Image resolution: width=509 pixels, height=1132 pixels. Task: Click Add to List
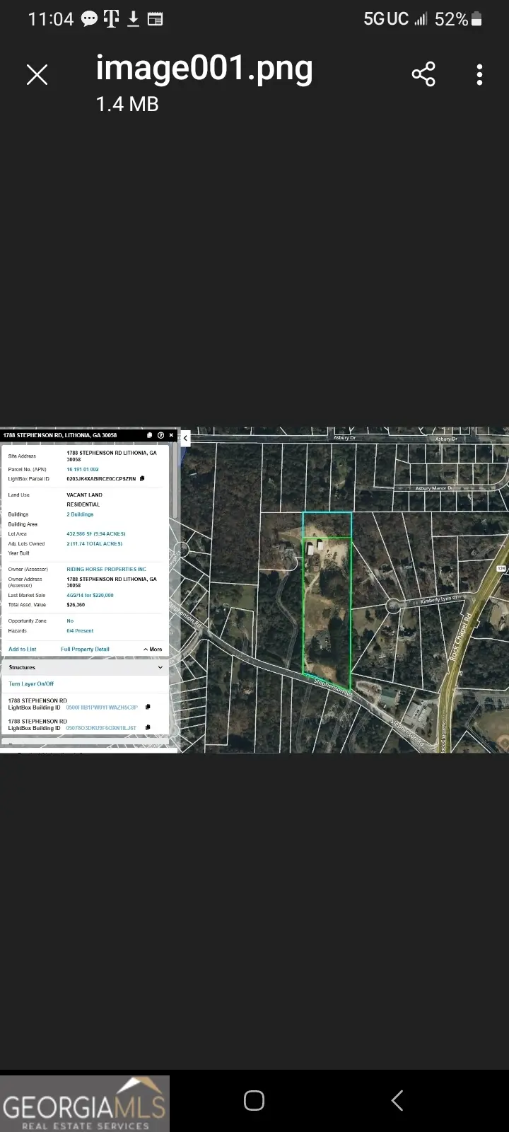[22, 649]
